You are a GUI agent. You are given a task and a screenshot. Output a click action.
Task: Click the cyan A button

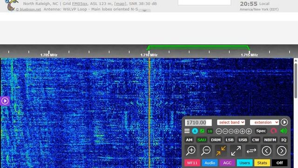(195, 131)
